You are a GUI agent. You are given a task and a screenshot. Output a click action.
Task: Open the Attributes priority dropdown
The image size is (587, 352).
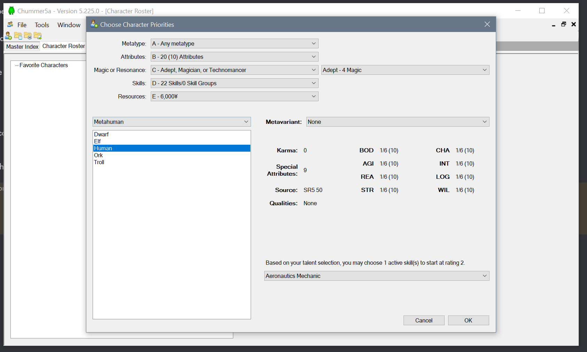point(234,57)
